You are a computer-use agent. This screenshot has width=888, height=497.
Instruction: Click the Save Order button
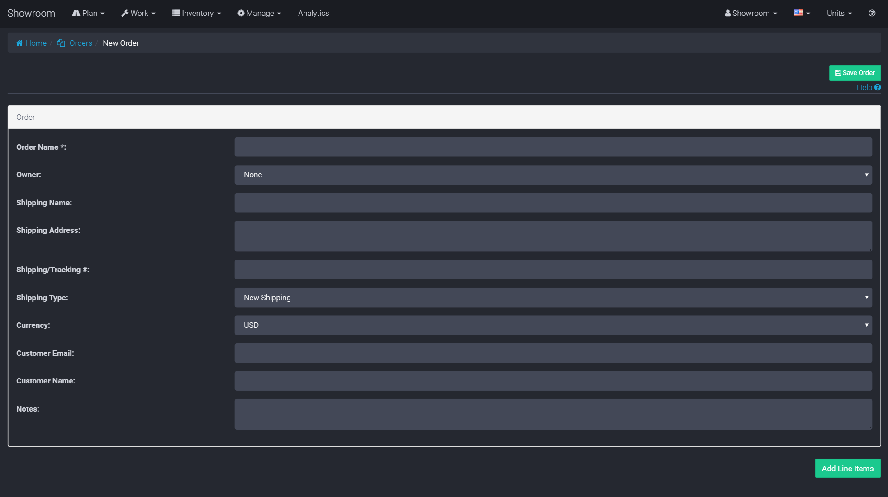855,73
